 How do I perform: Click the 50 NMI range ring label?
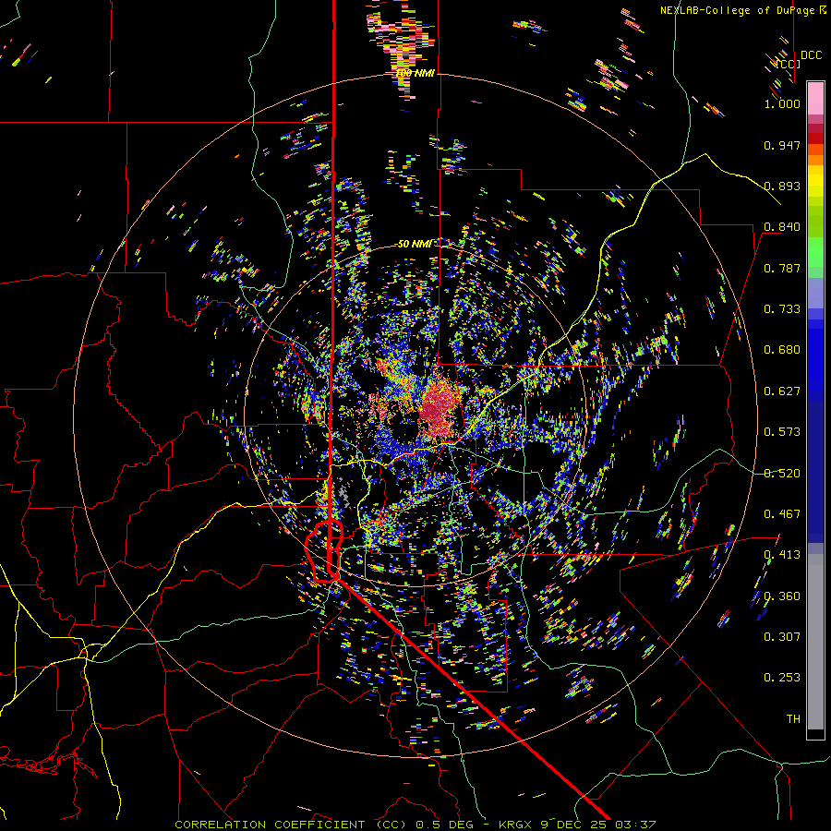[x=415, y=244]
